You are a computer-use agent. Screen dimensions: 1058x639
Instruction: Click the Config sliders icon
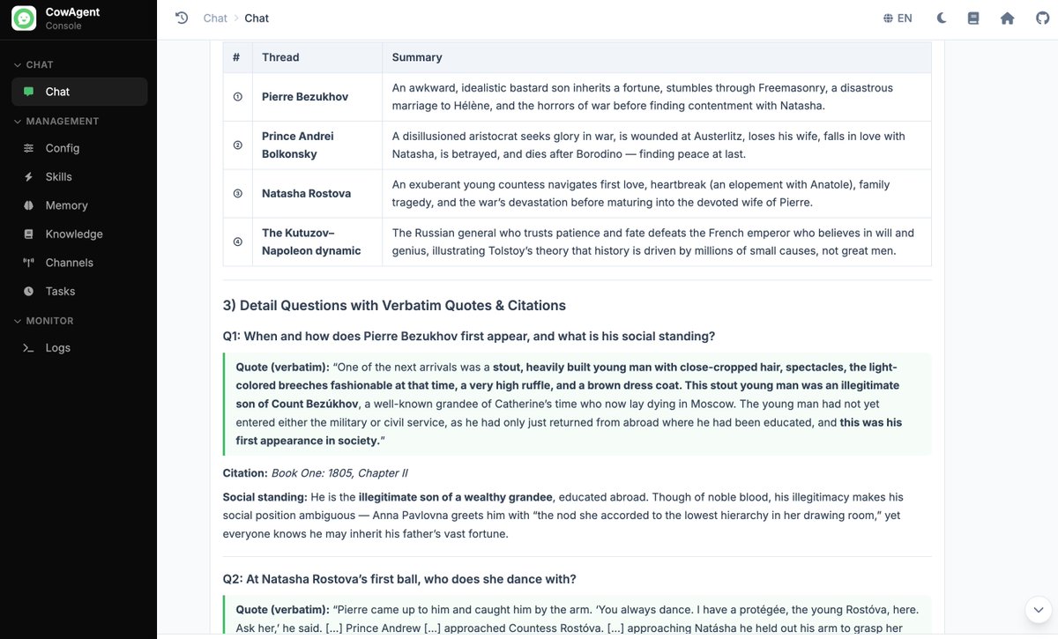click(x=28, y=148)
